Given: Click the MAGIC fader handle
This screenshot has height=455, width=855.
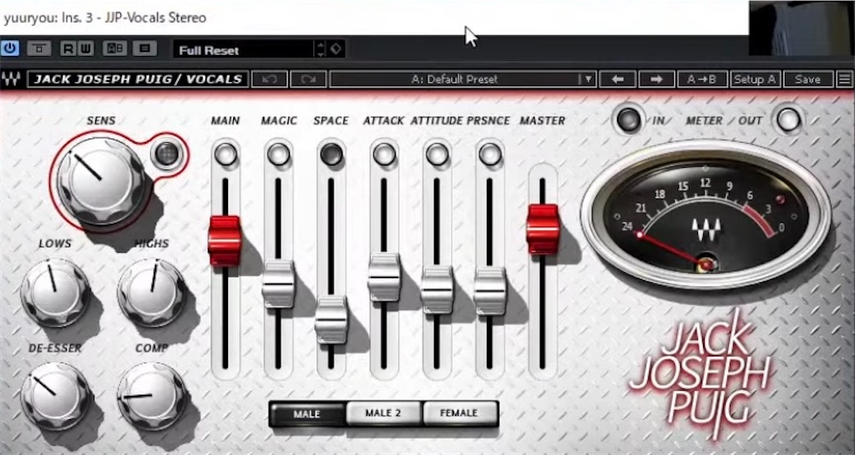Looking at the screenshot, I should coord(278,285).
